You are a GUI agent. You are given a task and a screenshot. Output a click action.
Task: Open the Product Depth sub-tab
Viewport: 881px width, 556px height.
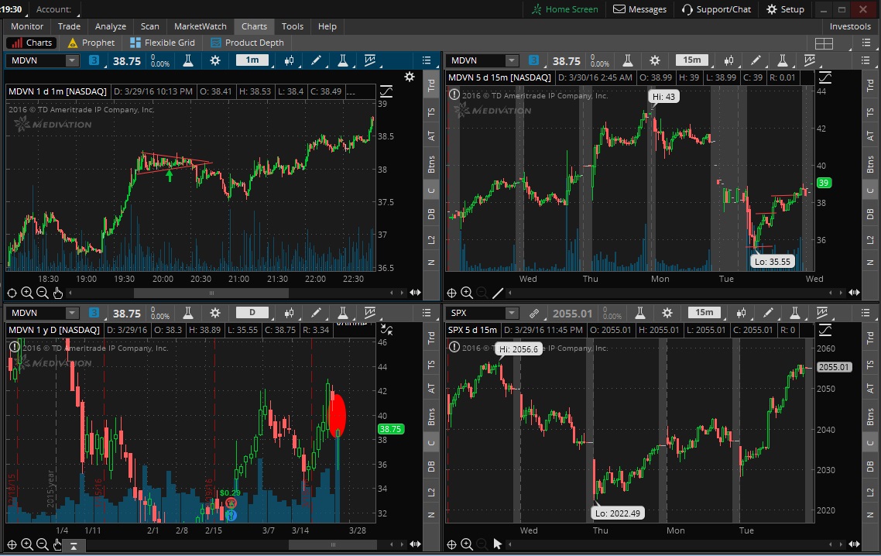247,43
